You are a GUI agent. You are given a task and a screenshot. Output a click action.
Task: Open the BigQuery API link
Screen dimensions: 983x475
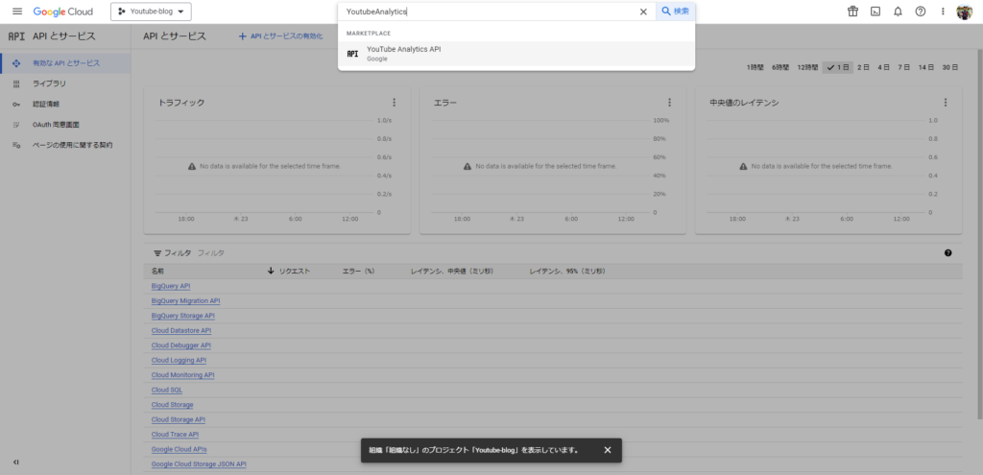(171, 286)
